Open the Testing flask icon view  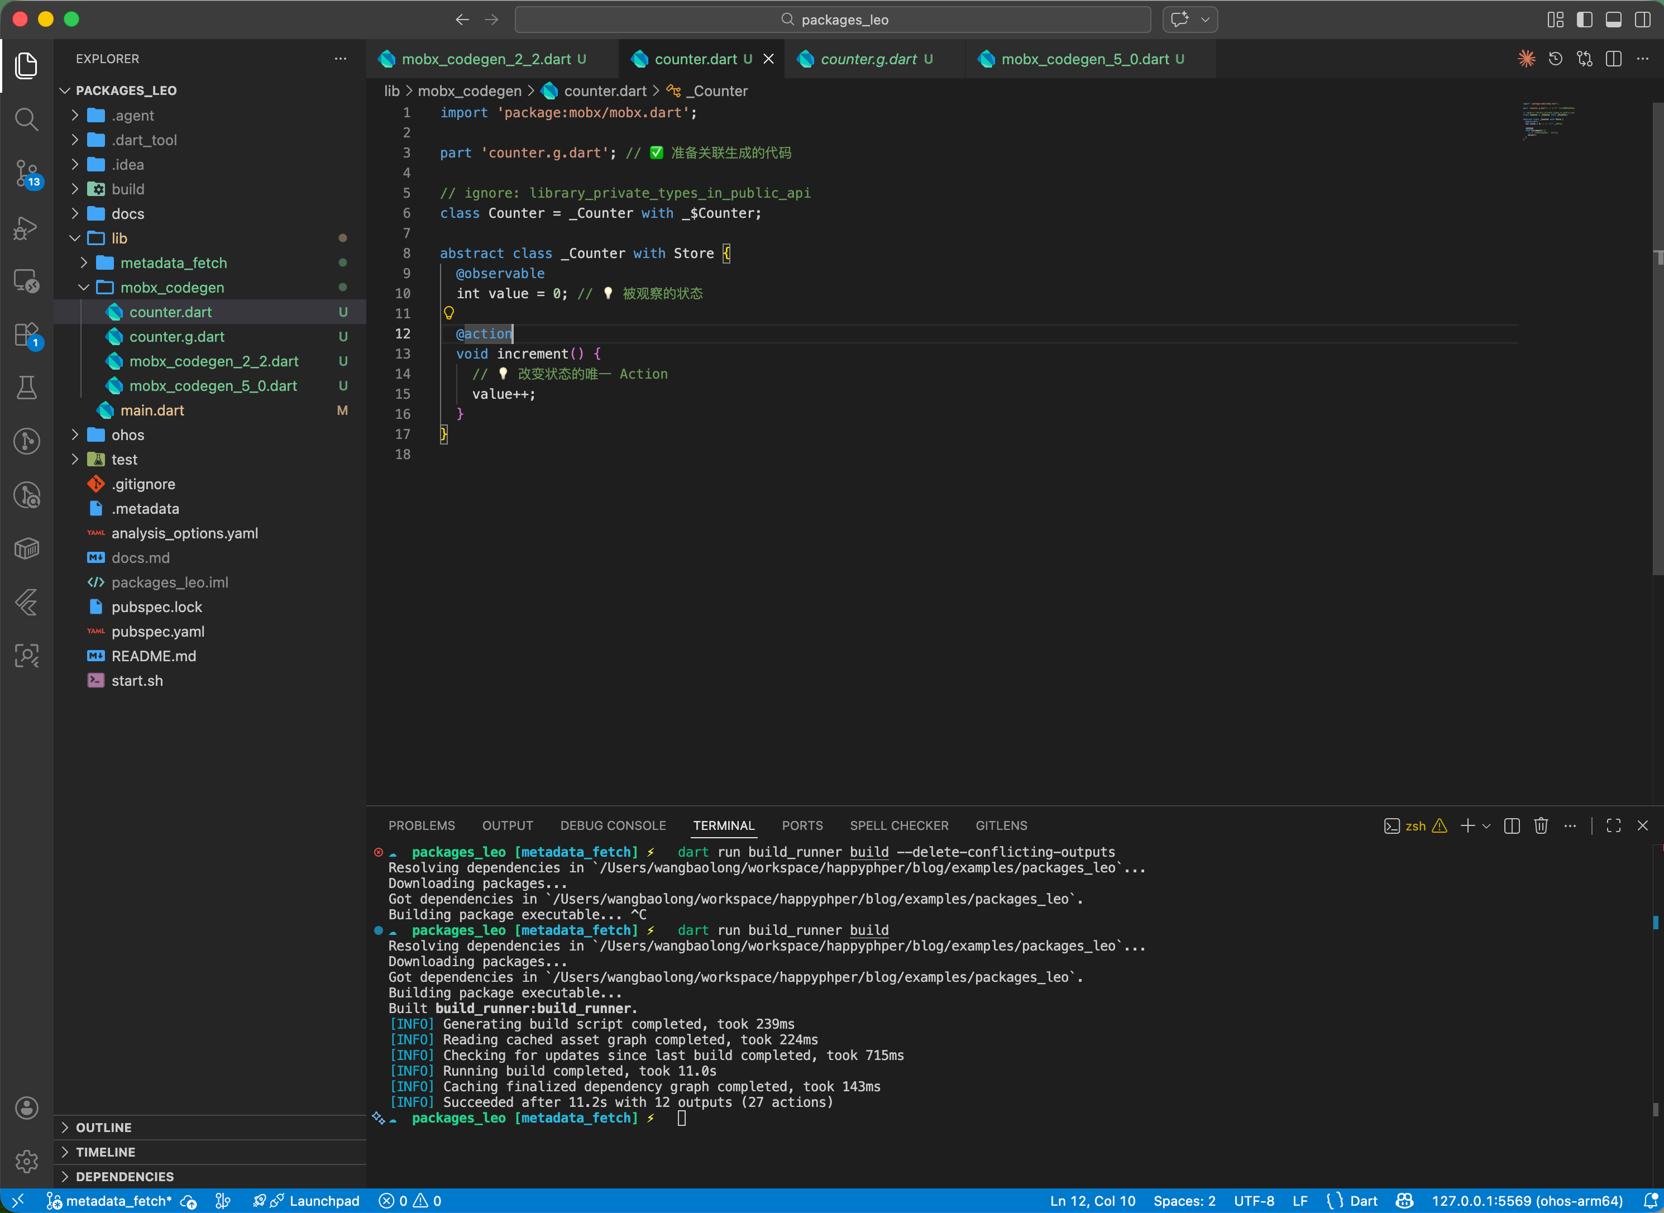[26, 388]
